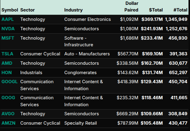190x131 pixels.
Task: Select the Specialty Retail industry cell
Action: 80,123
